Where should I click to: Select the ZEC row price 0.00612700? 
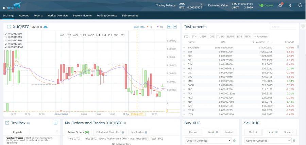coord(226,89)
